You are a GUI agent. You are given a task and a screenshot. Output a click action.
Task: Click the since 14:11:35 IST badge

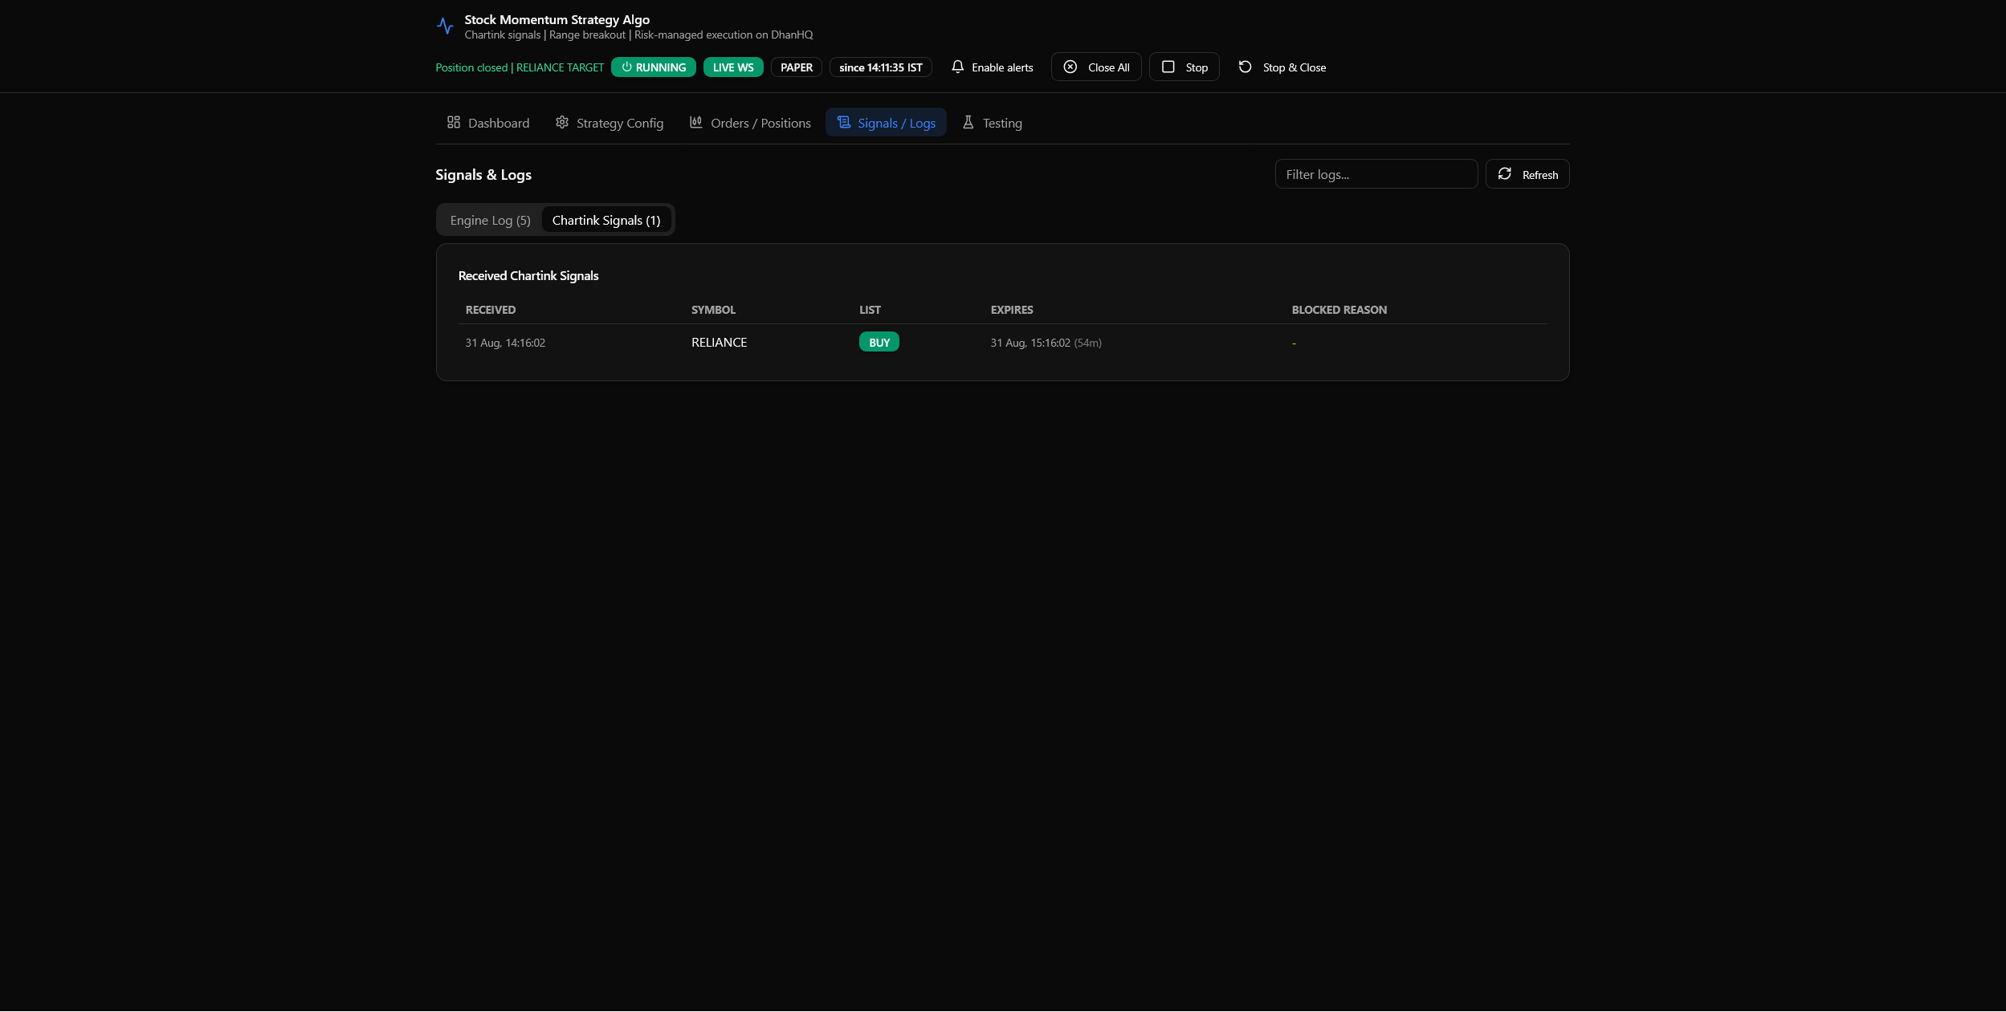881,67
